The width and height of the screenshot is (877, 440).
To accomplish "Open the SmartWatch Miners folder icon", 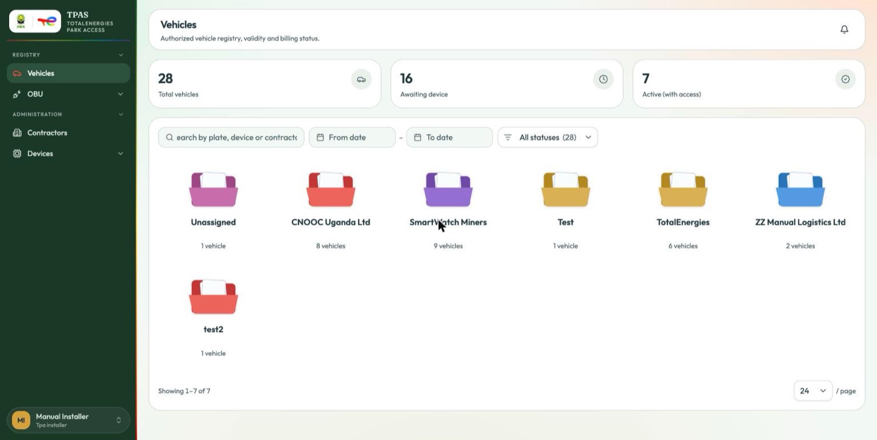I will coord(448,189).
